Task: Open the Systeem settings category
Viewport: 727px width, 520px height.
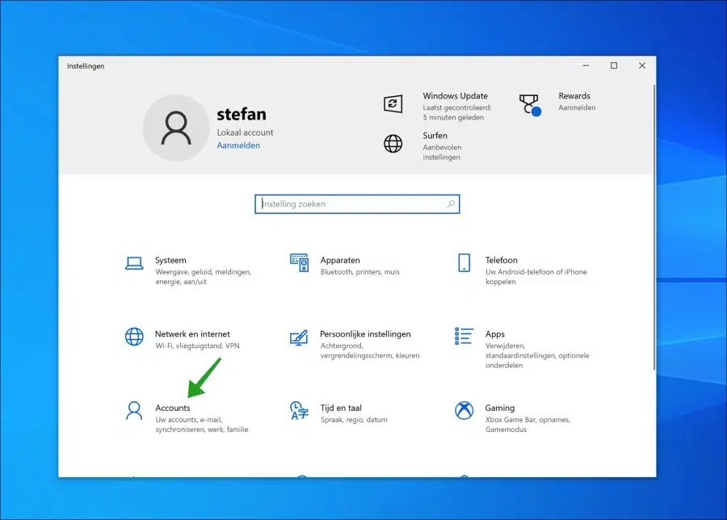Action: (189, 270)
